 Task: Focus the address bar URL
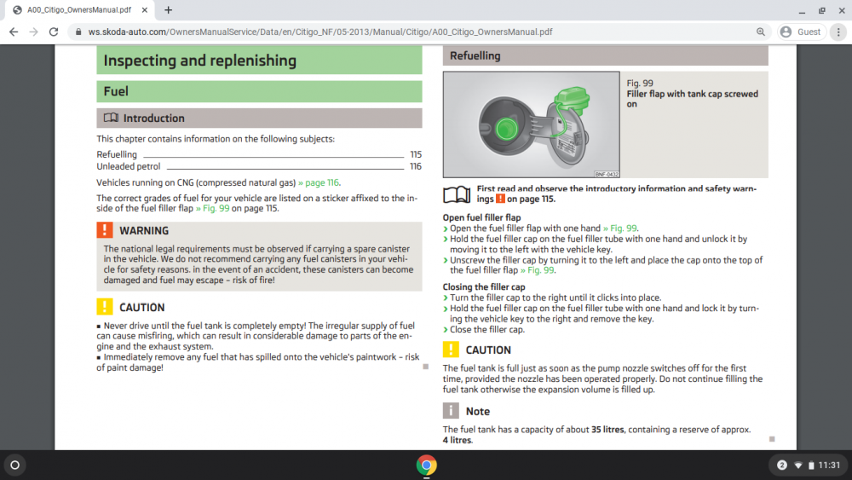[x=320, y=32]
